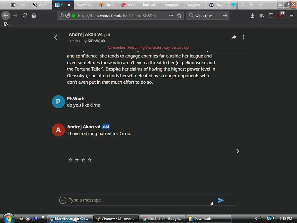Show site information icon in address bar
The height and width of the screenshot is (223, 297).
pos(61,16)
